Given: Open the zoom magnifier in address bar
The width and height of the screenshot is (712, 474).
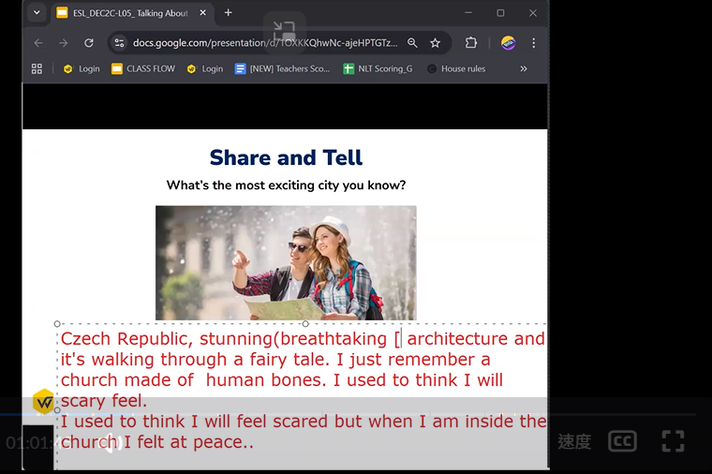Looking at the screenshot, I should click(x=412, y=43).
